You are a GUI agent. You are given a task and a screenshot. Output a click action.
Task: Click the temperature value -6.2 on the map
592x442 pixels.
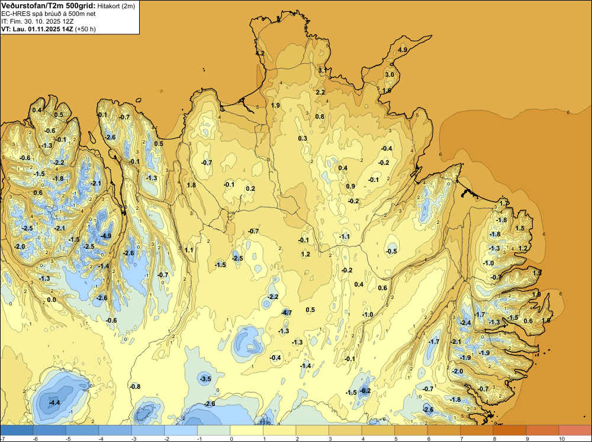click(x=365, y=391)
